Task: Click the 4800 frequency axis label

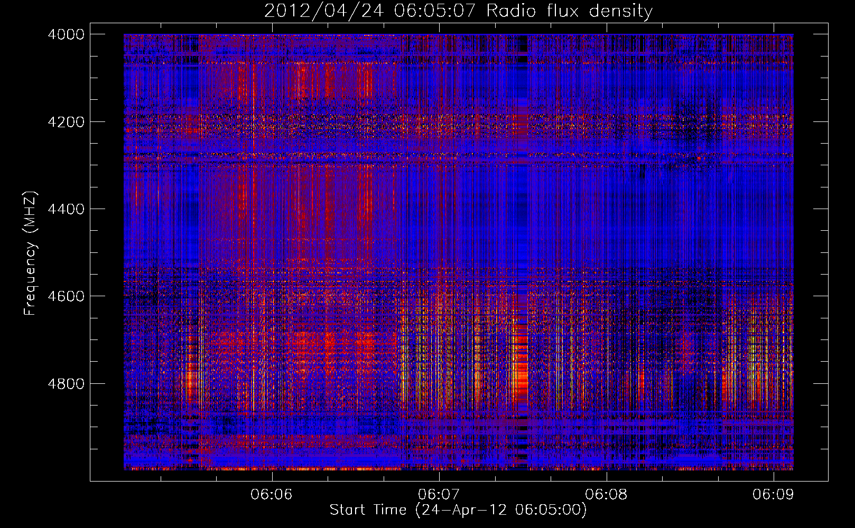Action: click(66, 384)
